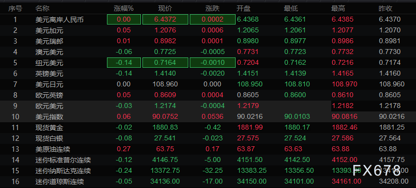Select the 澳元美元 row name
The height and width of the screenshot is (188, 416).
(49, 52)
